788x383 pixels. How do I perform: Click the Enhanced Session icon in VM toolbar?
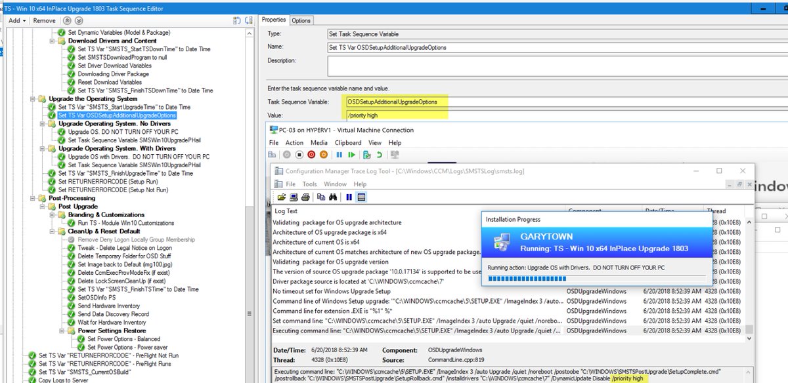pyautogui.click(x=395, y=155)
